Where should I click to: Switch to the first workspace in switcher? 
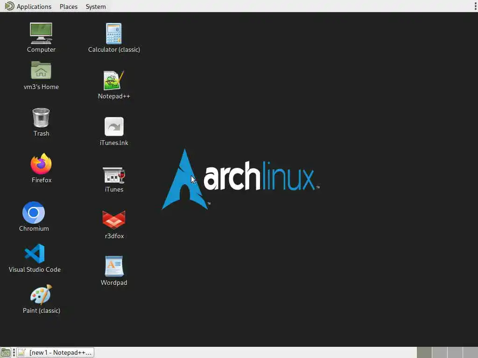[x=424, y=352]
